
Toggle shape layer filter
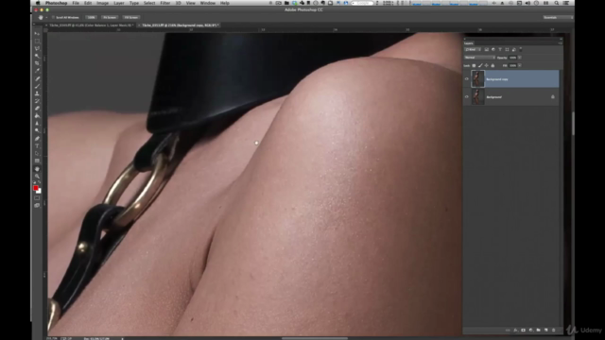pos(507,50)
